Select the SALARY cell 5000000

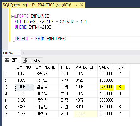point(107,114)
